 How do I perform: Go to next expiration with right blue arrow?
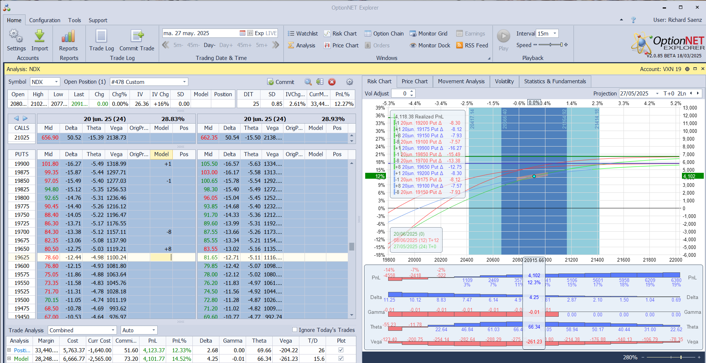25,118
